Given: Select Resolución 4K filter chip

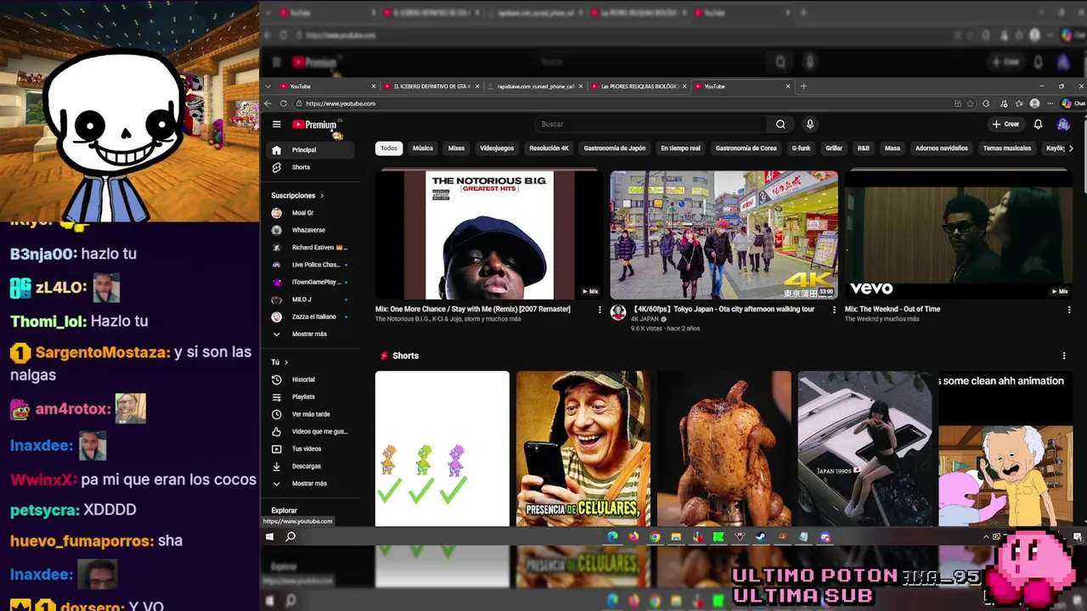Looking at the screenshot, I should pos(549,149).
